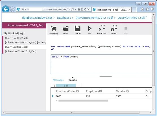This screenshot has width=157, height=116.
Task: Click the VendorID column header
Action: coord(122,91)
